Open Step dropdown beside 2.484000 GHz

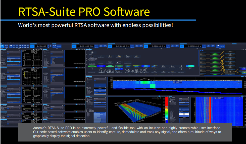[101, 46]
